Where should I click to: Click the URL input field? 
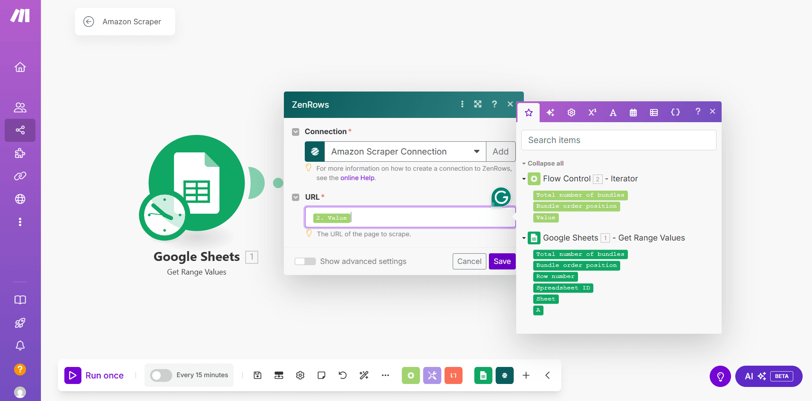[x=410, y=218]
